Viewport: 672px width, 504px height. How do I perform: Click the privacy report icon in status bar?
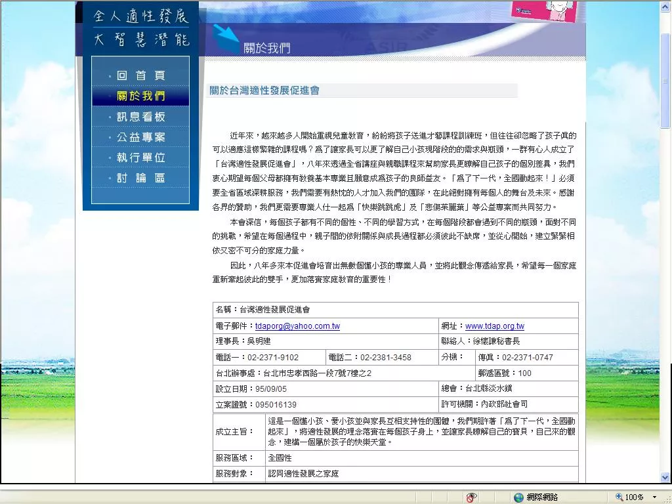[471, 497]
